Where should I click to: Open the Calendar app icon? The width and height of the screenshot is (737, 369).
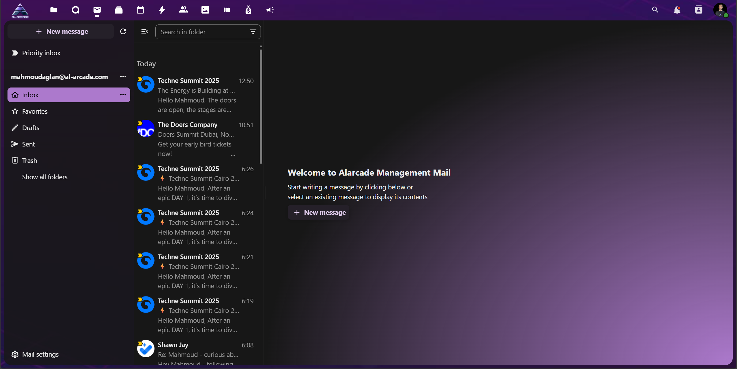[x=140, y=10]
